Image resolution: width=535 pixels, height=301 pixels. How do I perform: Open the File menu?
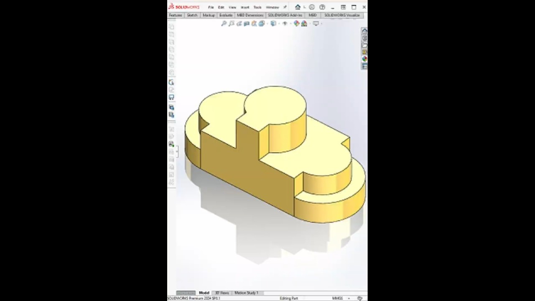[211, 7]
